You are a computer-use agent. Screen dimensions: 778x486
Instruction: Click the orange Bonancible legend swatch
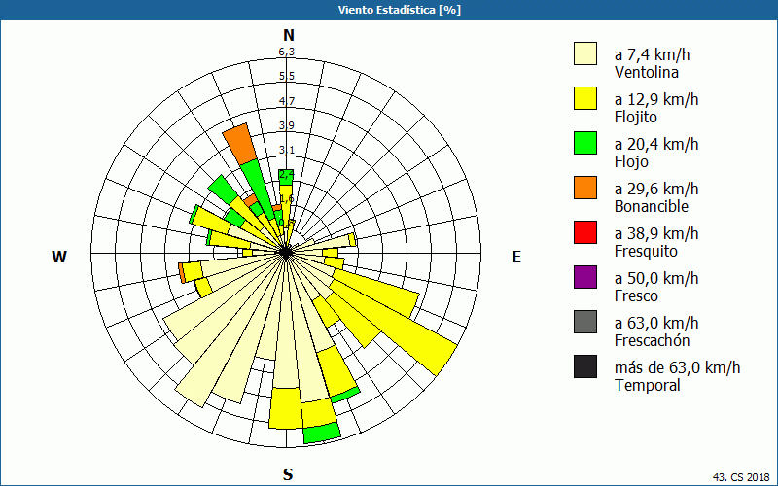pos(585,188)
